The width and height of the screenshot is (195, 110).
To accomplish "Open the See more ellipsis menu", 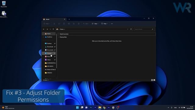I will (112, 24).
